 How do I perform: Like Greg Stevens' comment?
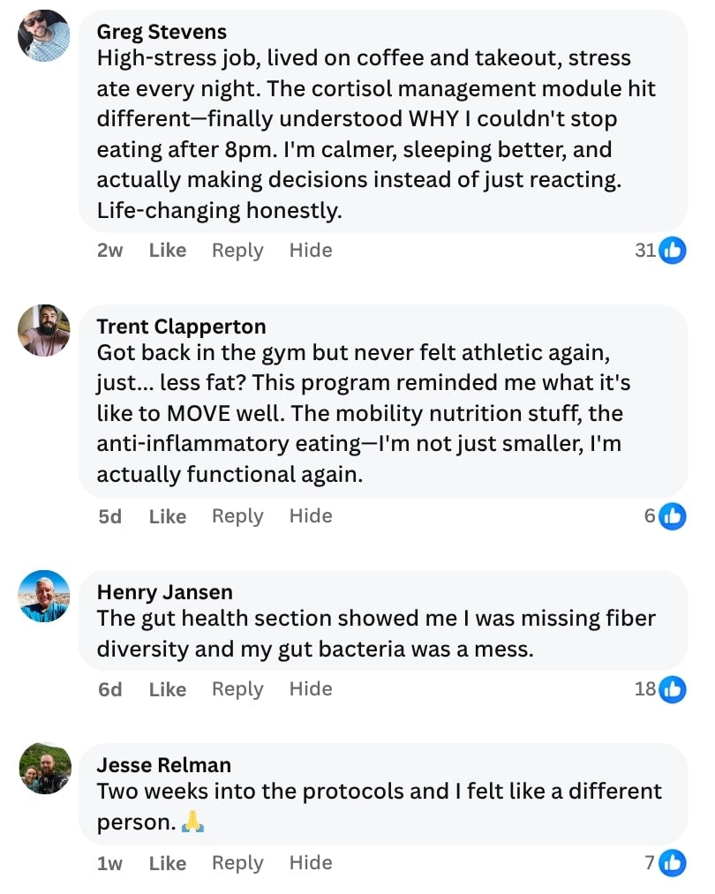[168, 251]
